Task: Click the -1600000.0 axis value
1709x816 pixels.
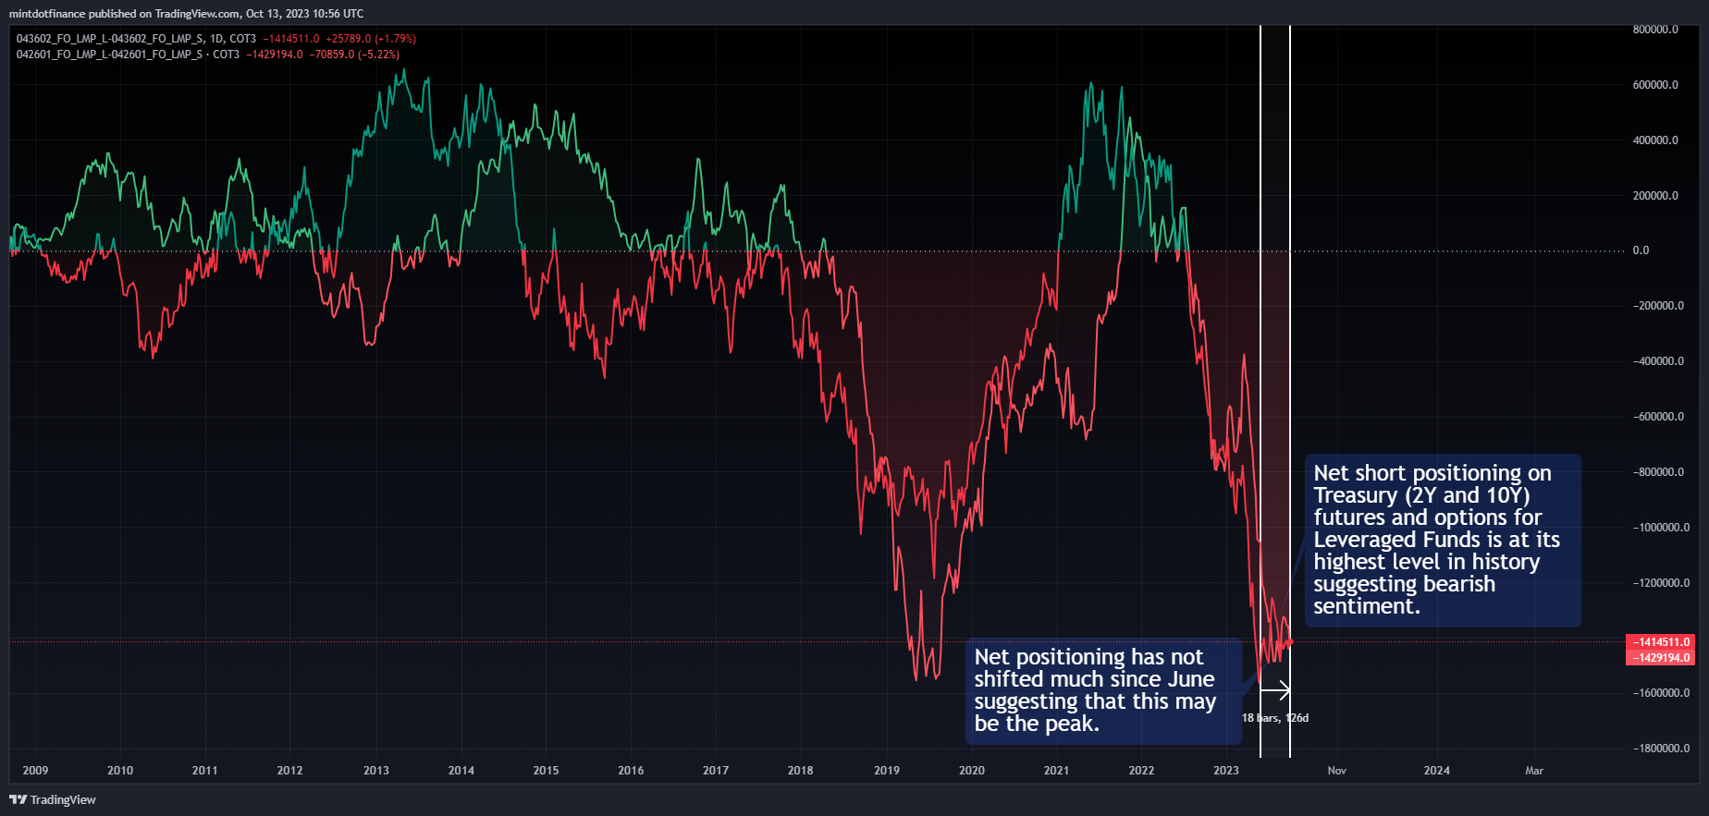Action: [1660, 693]
